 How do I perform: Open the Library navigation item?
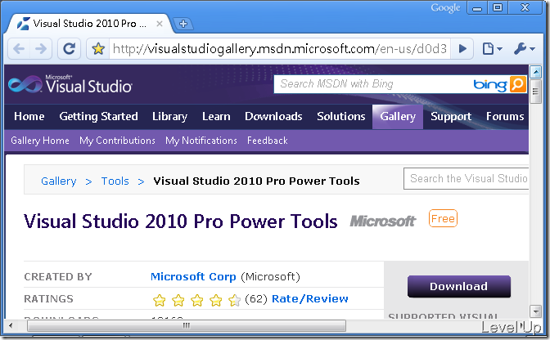[169, 116]
